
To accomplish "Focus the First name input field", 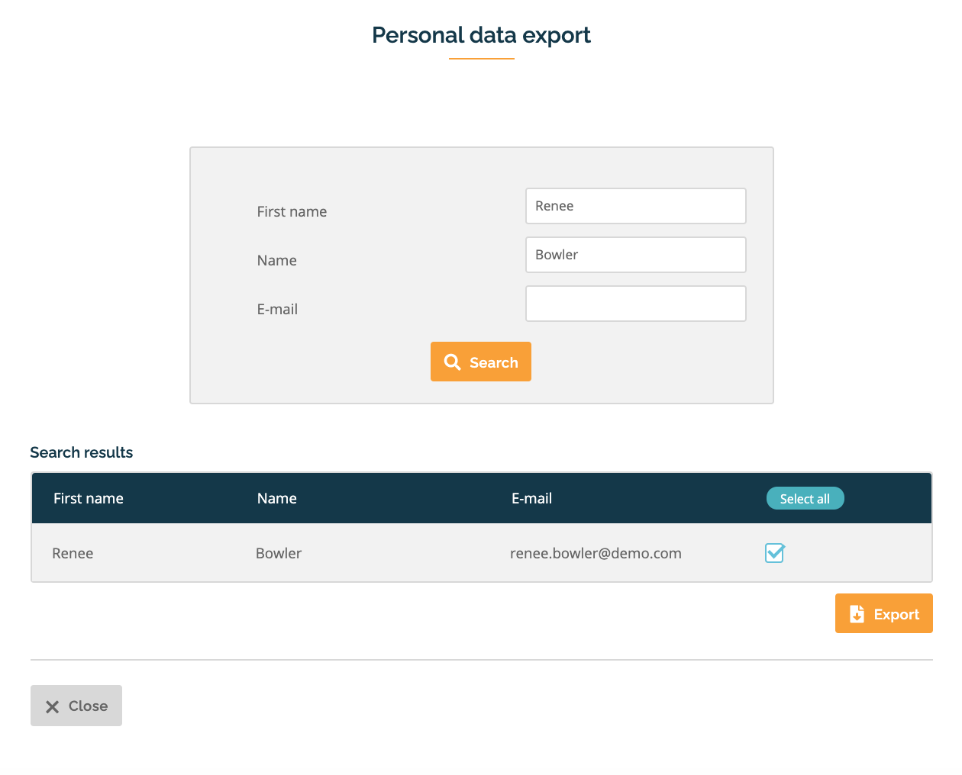I will pyautogui.click(x=636, y=206).
